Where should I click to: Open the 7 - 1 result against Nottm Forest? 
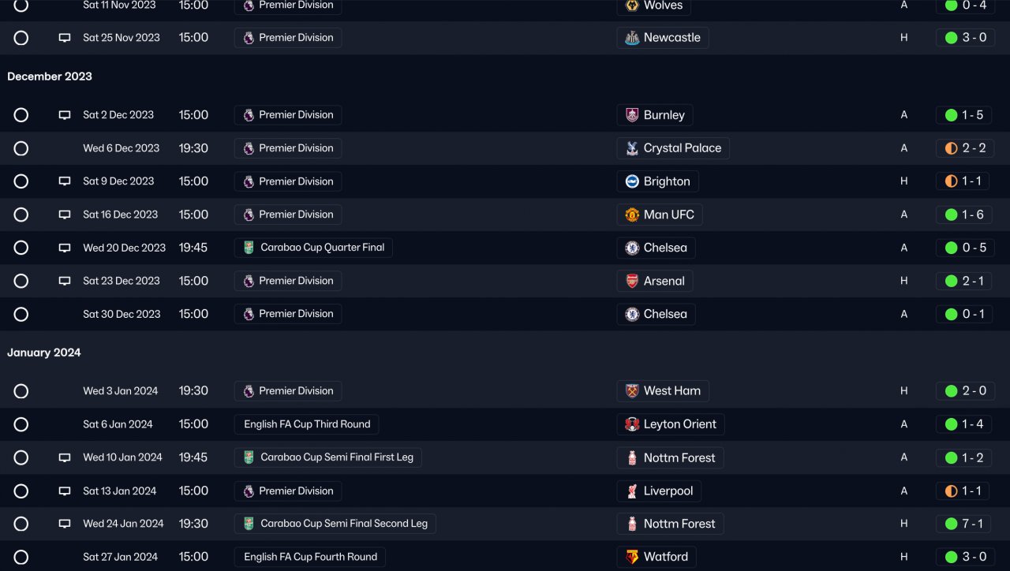coord(964,524)
